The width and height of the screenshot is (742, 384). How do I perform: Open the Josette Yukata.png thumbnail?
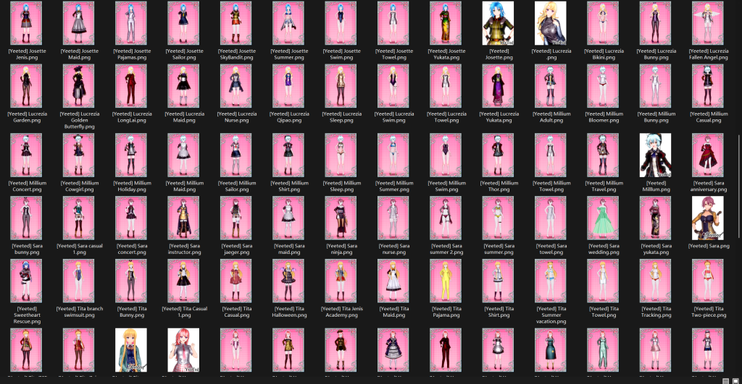(446, 23)
